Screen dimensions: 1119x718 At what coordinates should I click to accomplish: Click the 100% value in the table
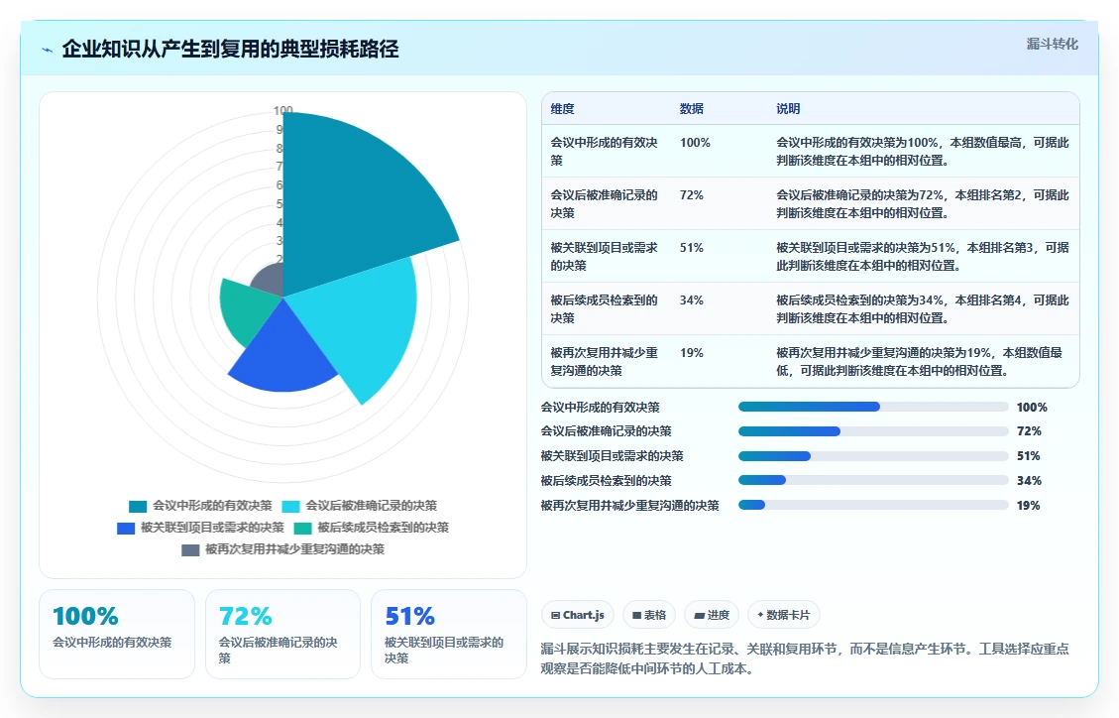click(x=695, y=143)
